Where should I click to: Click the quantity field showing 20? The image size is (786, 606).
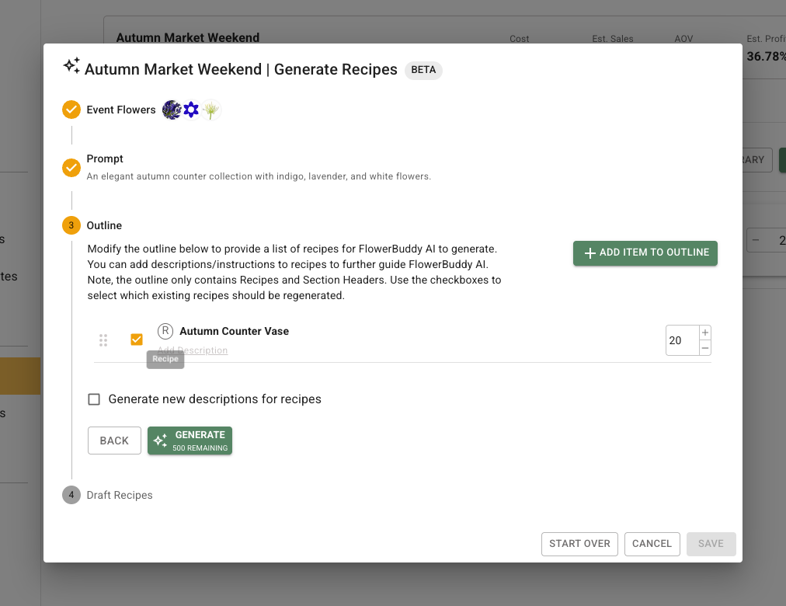point(682,340)
